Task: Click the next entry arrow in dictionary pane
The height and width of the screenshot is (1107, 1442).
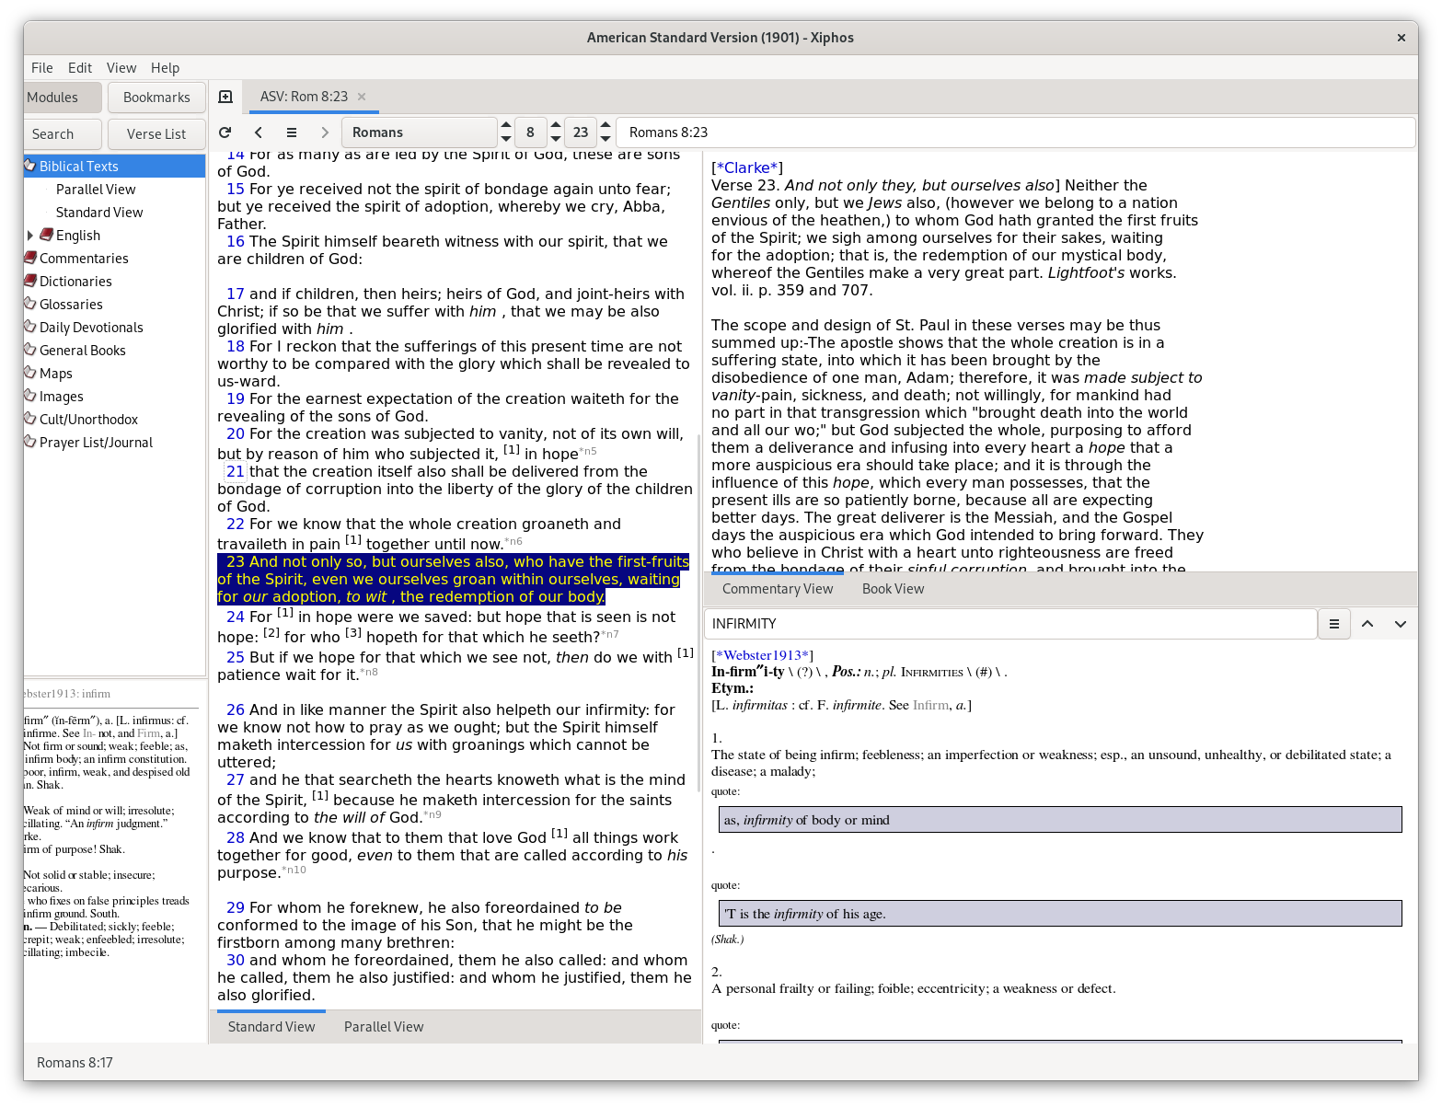Action: pyautogui.click(x=1402, y=623)
